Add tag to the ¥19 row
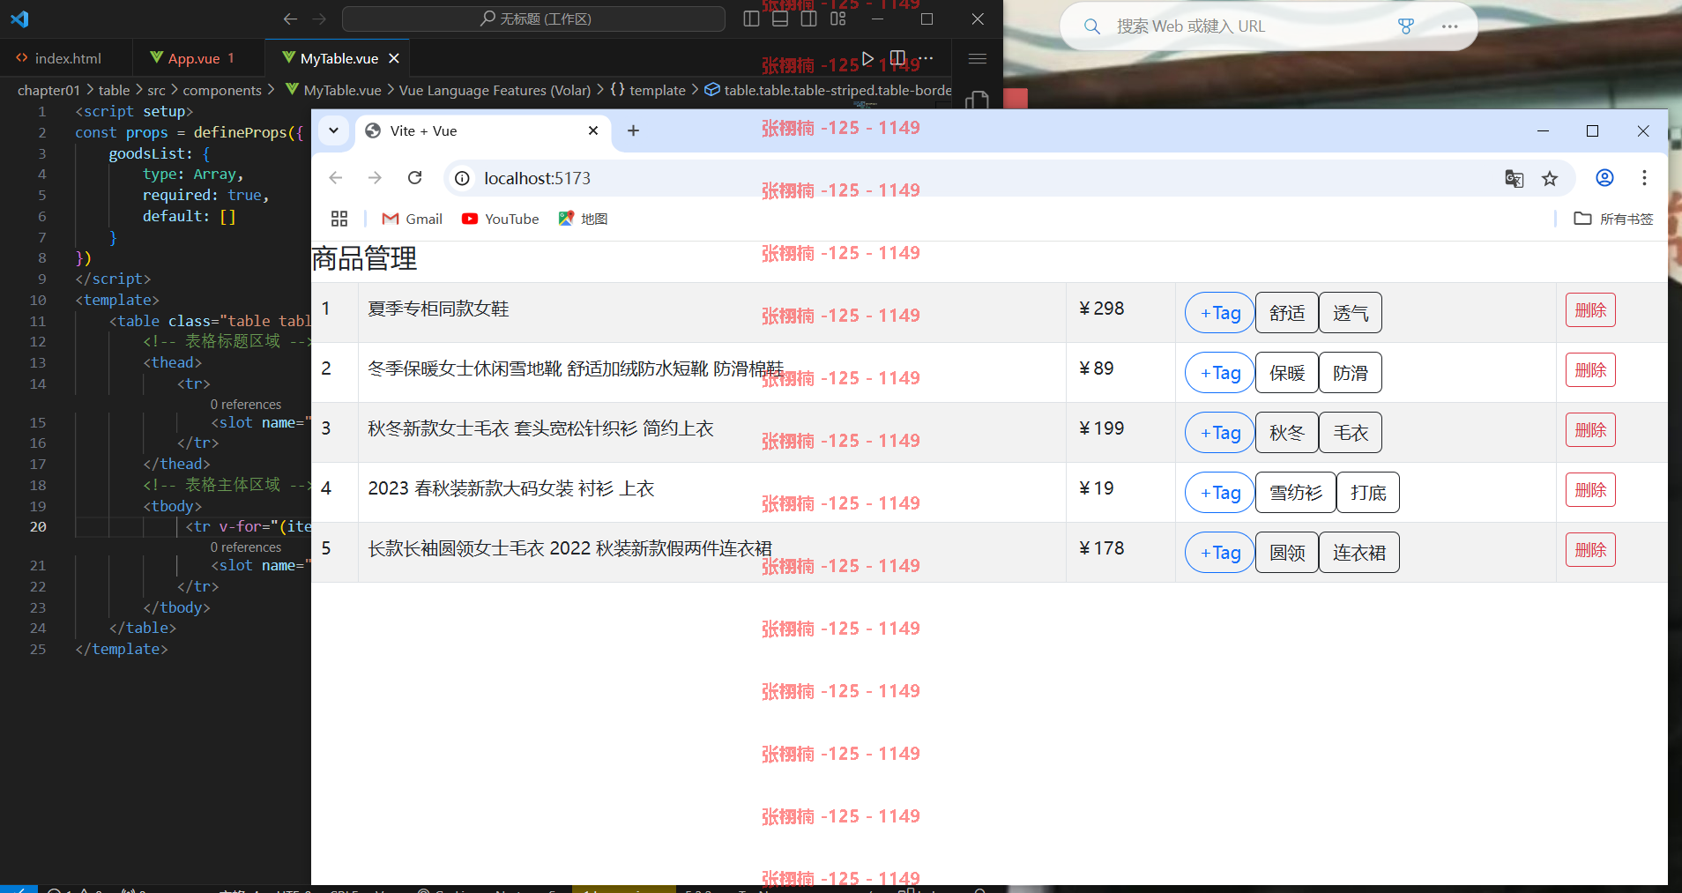This screenshot has height=893, width=1682. coord(1219,493)
